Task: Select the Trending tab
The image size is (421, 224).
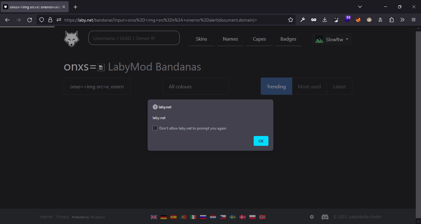Action: tap(276, 86)
